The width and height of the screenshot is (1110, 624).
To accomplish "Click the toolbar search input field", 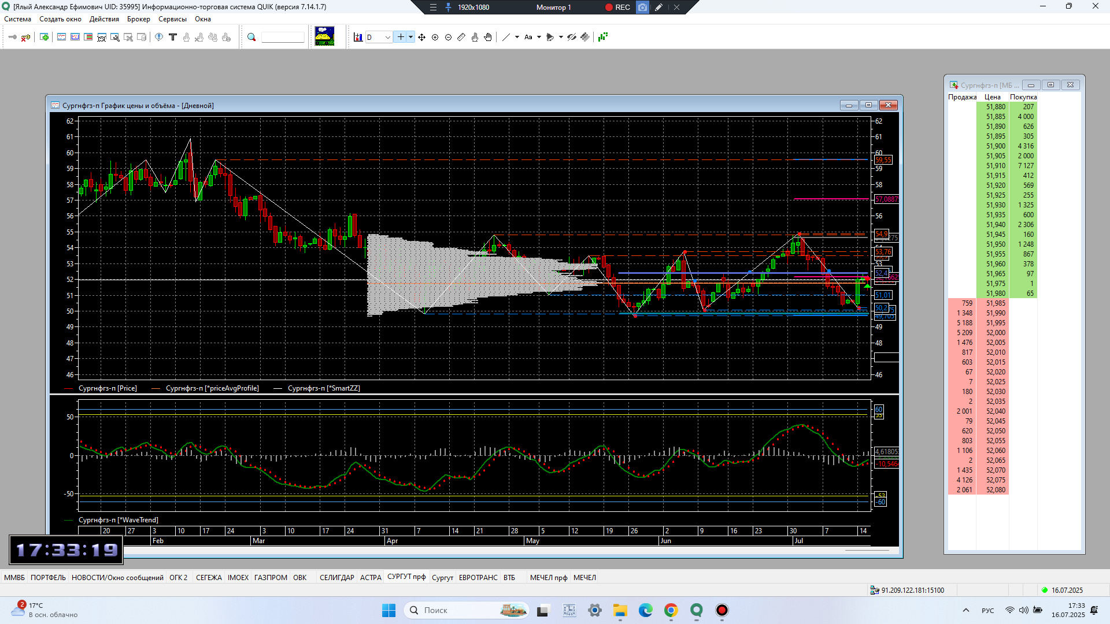I will pos(283,37).
